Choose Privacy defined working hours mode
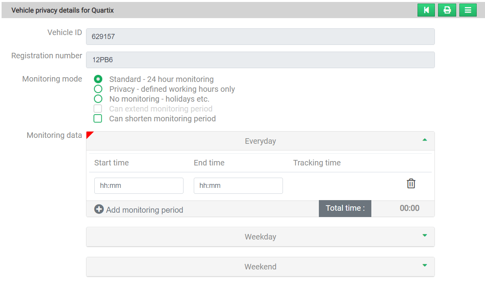 coord(97,89)
